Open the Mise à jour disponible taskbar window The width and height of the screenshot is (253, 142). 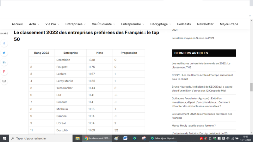(x=163, y=138)
